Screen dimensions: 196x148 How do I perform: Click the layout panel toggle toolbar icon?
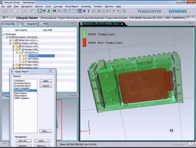[33, 11]
